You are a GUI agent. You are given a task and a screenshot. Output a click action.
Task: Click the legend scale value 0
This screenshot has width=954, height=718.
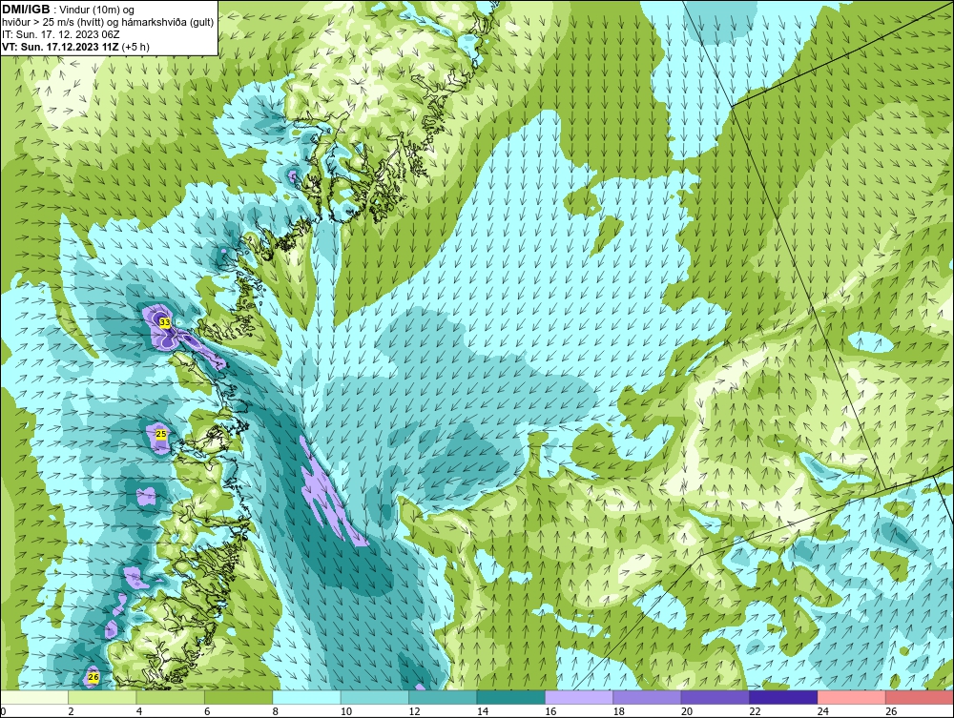(x=3, y=711)
